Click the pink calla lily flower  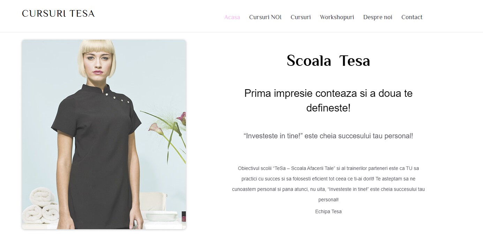(x=155, y=128)
